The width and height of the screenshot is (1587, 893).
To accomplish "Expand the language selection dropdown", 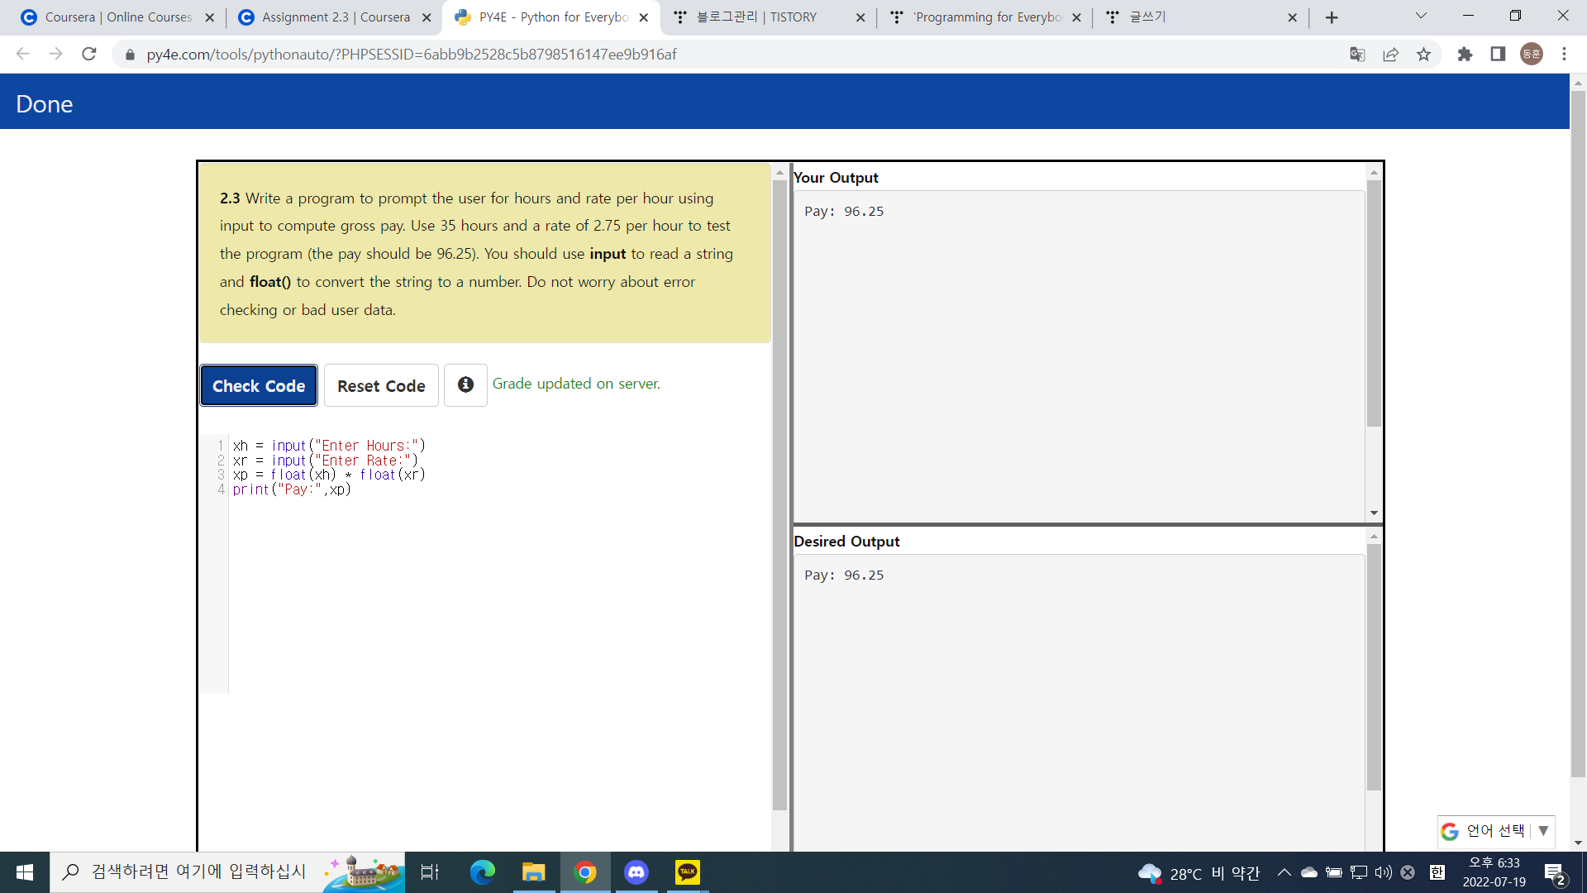I will 1543,831.
